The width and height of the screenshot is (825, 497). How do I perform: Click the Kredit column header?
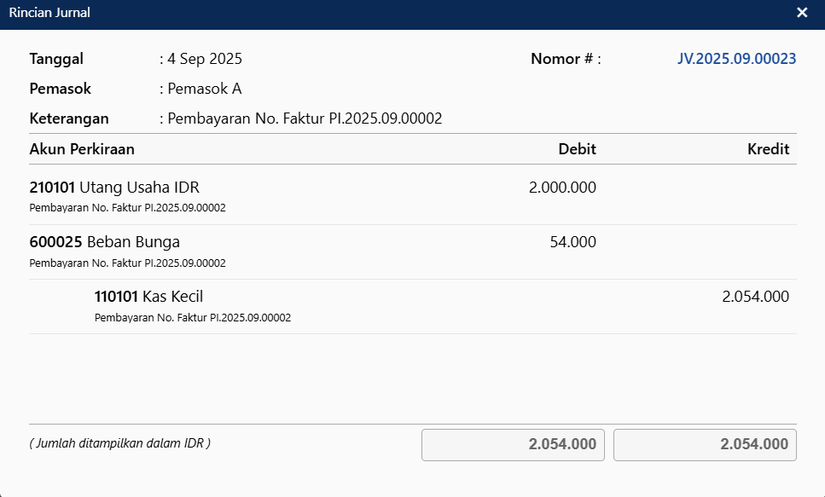(x=768, y=149)
